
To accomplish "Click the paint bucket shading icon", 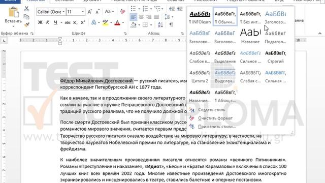I will 134,25.
